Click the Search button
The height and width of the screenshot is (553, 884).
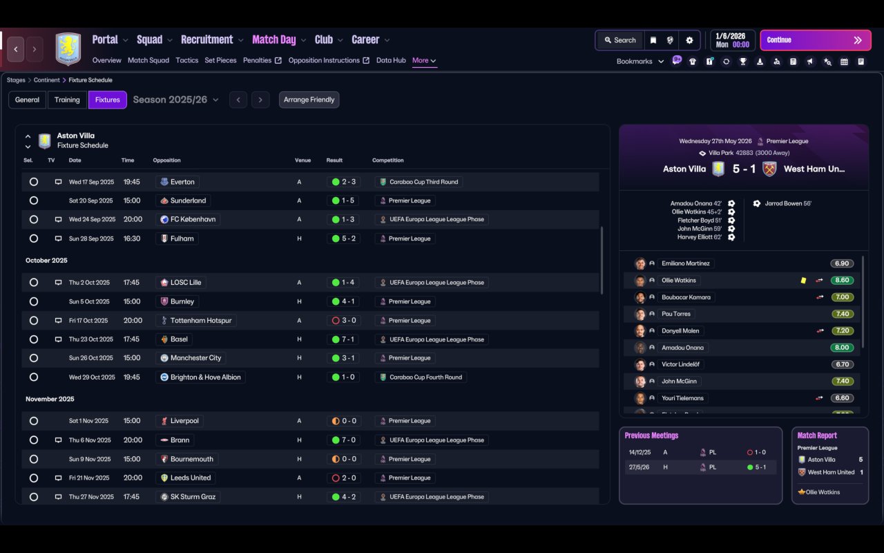tap(619, 40)
